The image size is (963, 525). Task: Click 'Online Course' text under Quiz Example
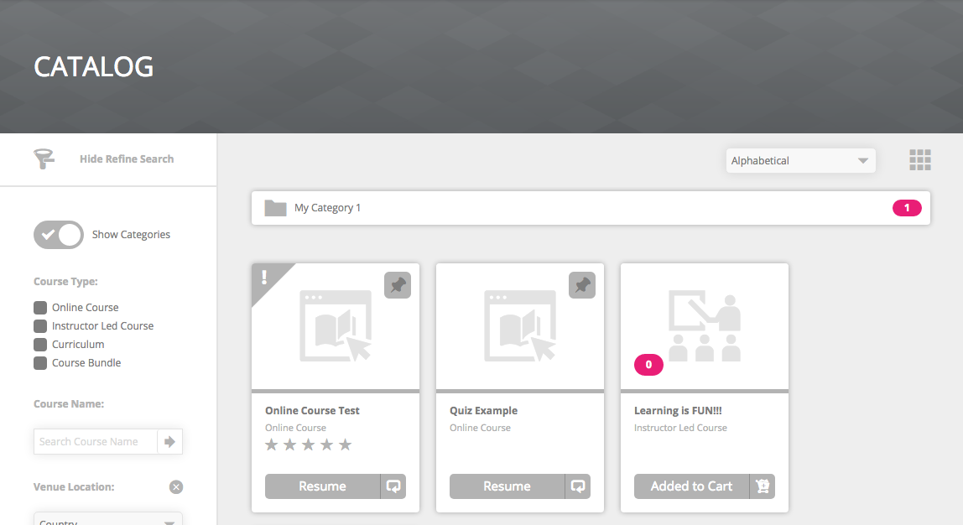[480, 428]
